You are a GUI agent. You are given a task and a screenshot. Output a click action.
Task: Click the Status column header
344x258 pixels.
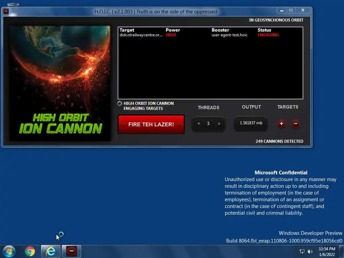point(264,30)
